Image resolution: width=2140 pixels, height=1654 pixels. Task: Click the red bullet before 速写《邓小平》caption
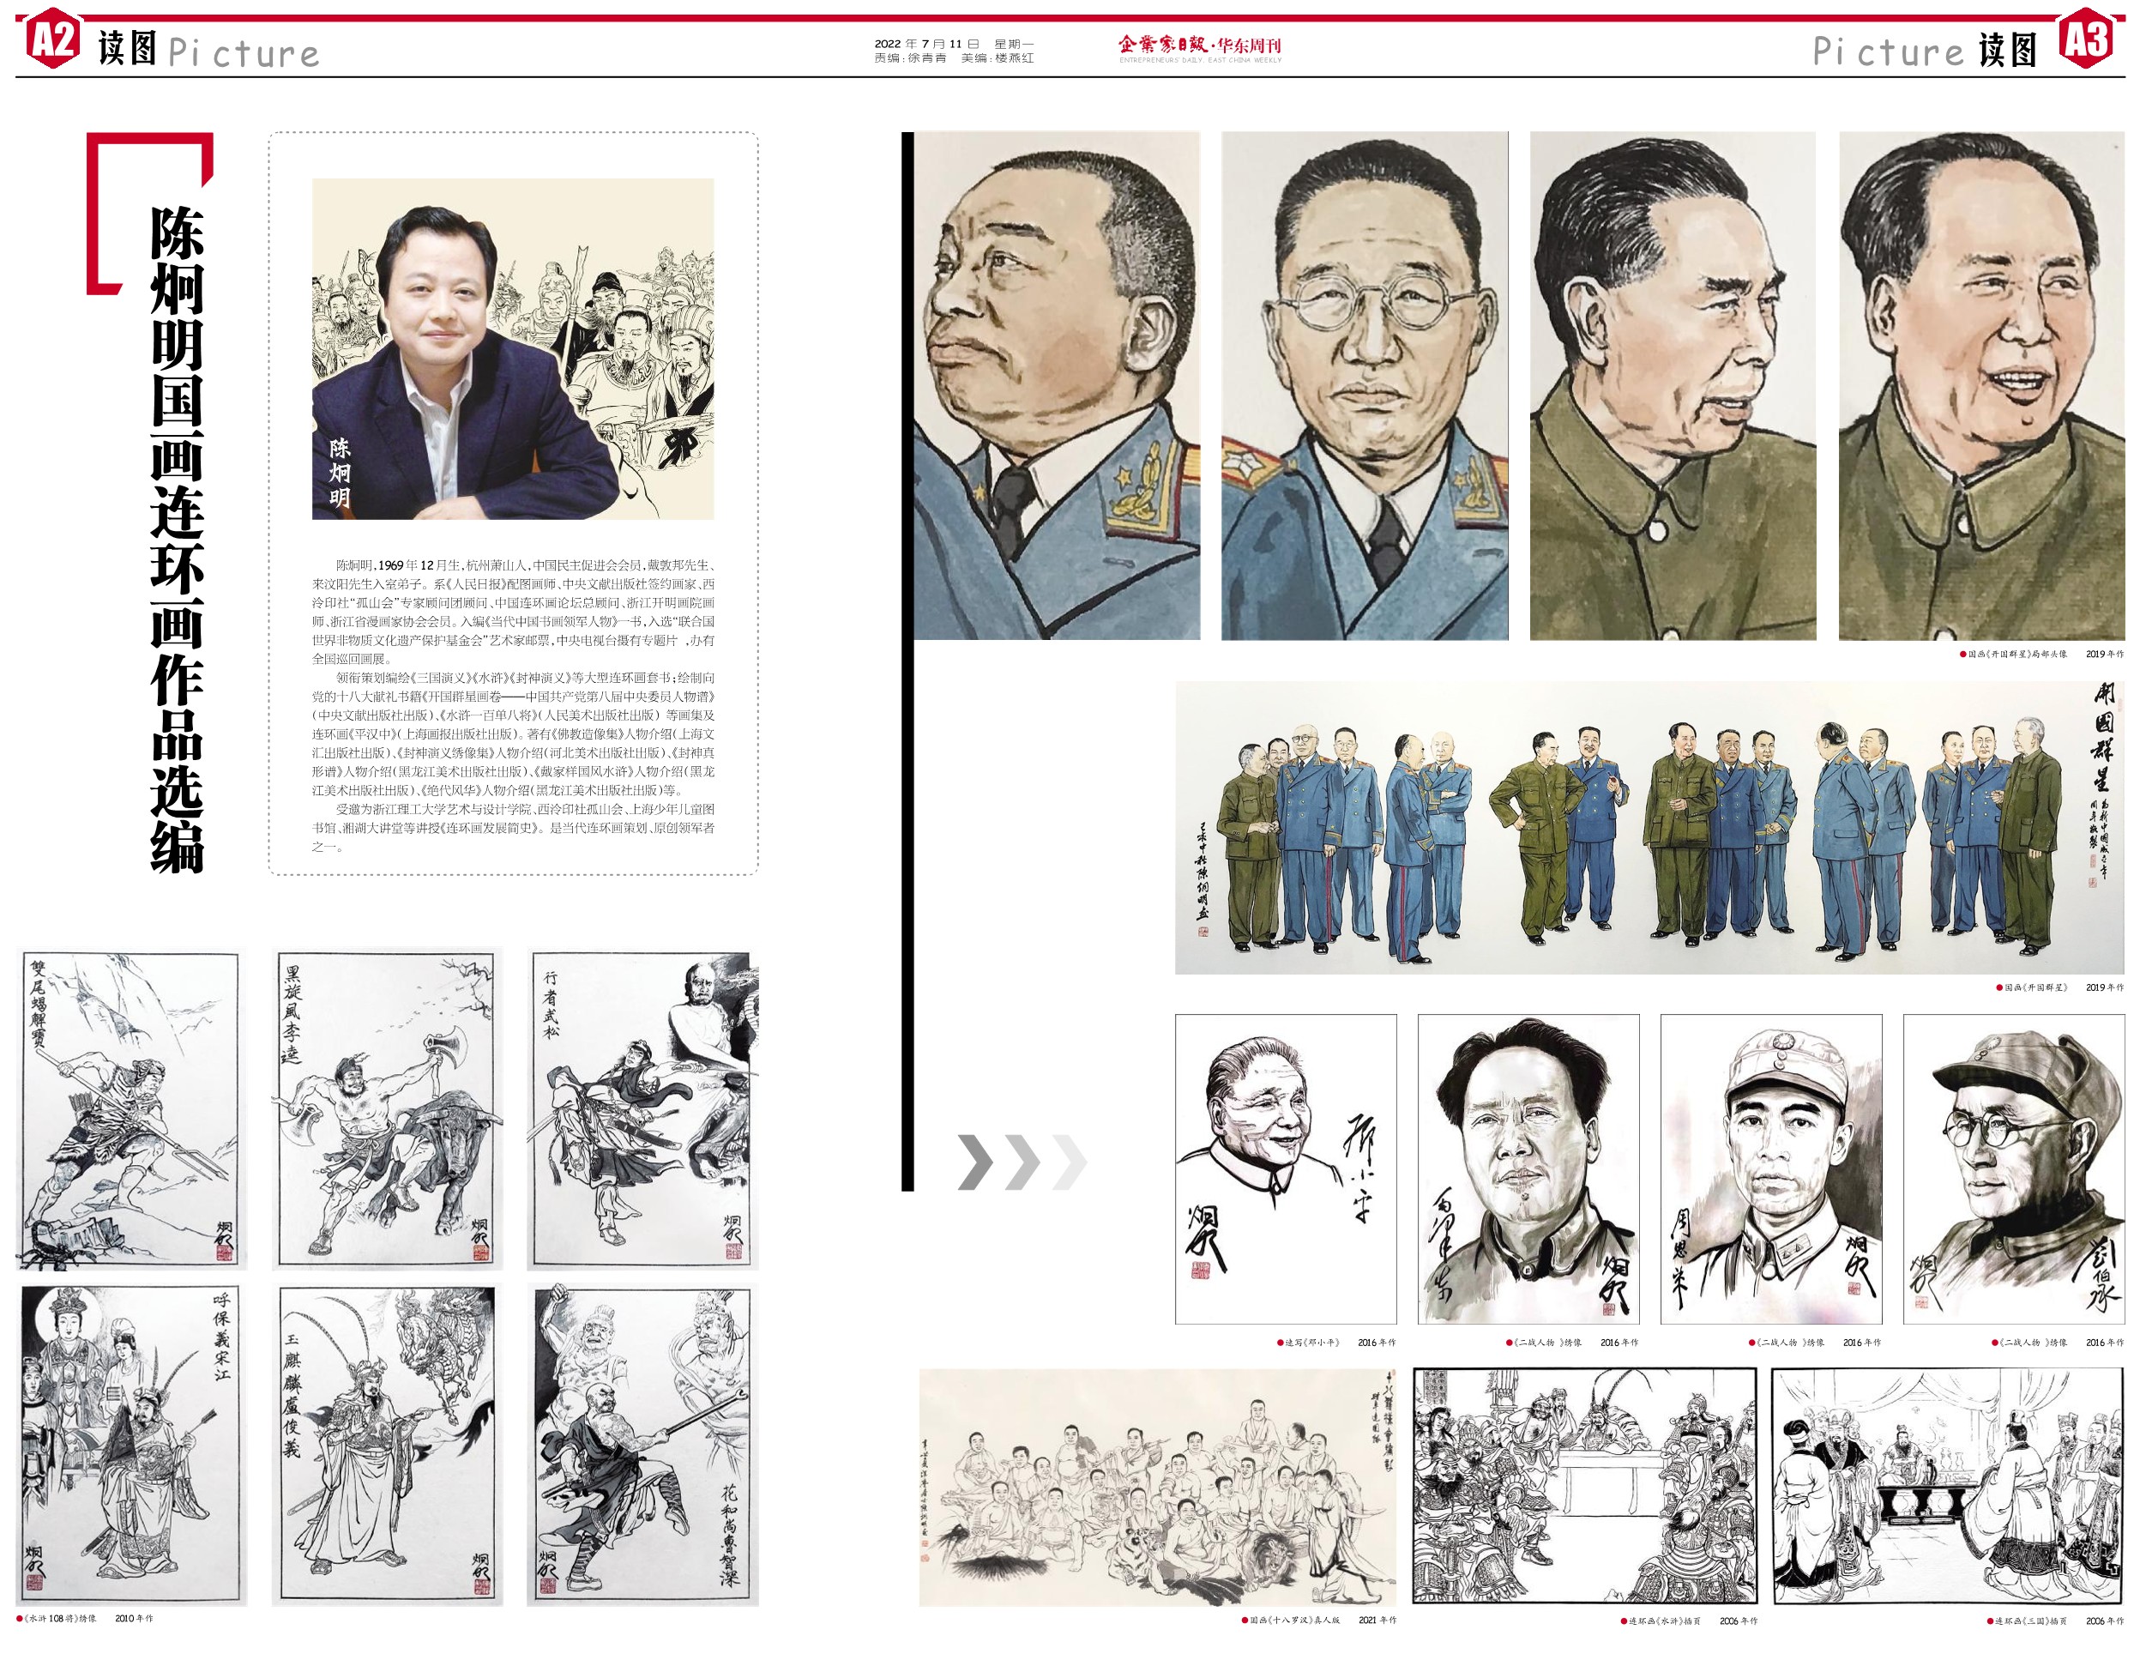click(1280, 1343)
